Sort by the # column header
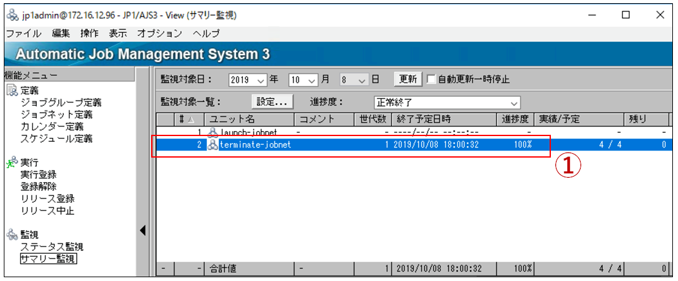The width and height of the screenshot is (678, 281). [x=189, y=120]
